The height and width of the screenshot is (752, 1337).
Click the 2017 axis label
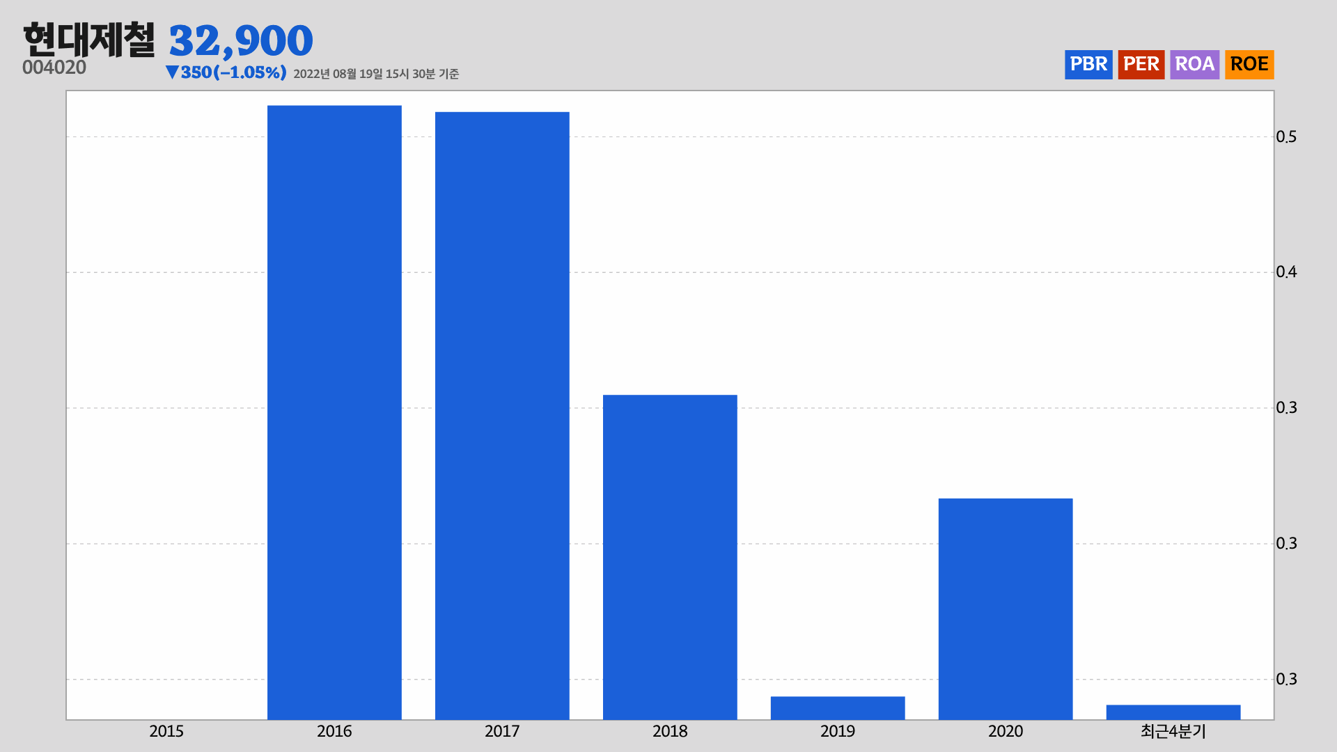tap(502, 731)
